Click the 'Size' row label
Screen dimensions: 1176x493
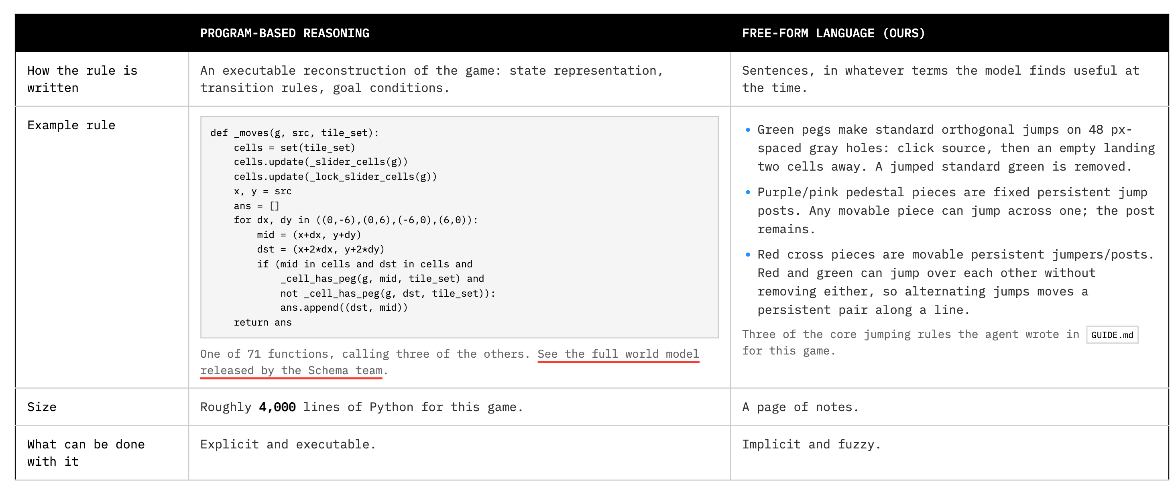pyautogui.click(x=42, y=407)
